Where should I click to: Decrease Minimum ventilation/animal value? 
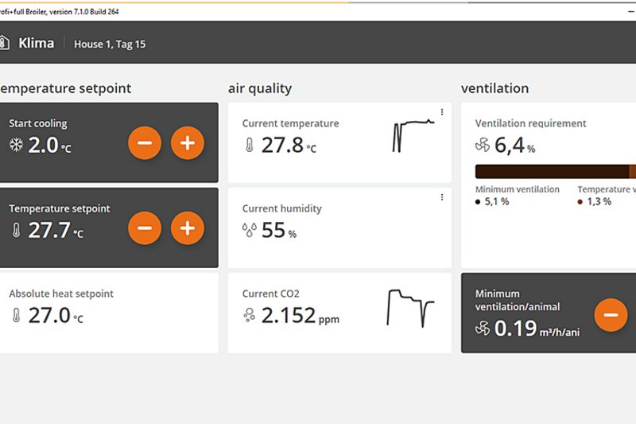pyautogui.click(x=611, y=315)
